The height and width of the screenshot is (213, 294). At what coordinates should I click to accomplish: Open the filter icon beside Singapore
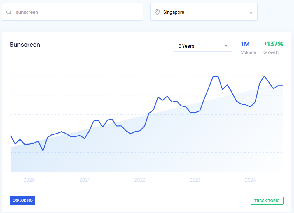[251, 12]
